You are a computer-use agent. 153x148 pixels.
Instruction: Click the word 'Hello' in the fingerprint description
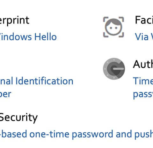point(46,37)
